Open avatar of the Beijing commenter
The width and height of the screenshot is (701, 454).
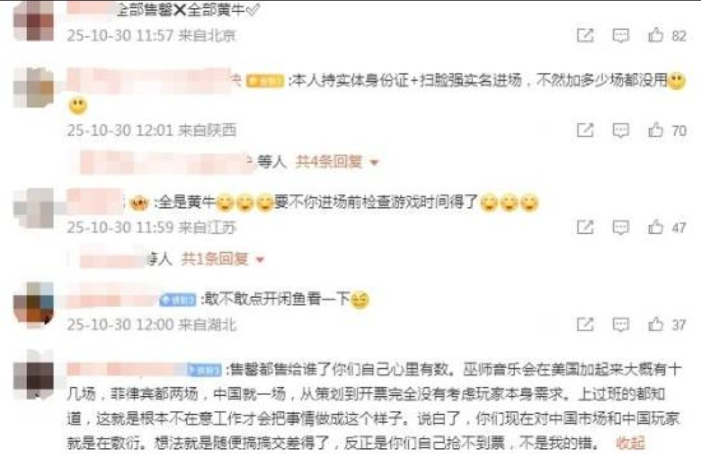click(x=33, y=21)
